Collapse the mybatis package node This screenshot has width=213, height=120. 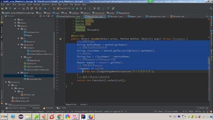pyautogui.click(x=15, y=26)
